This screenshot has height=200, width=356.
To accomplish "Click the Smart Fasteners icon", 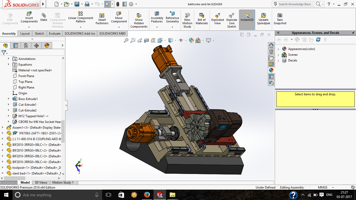I will click(x=102, y=19).
